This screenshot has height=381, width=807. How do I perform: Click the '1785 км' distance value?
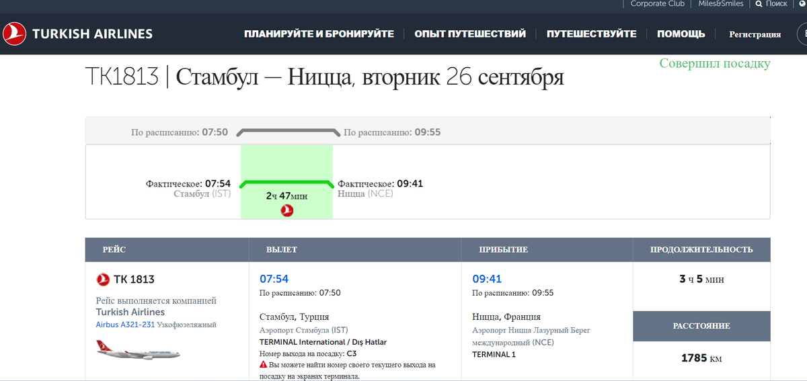(701, 358)
